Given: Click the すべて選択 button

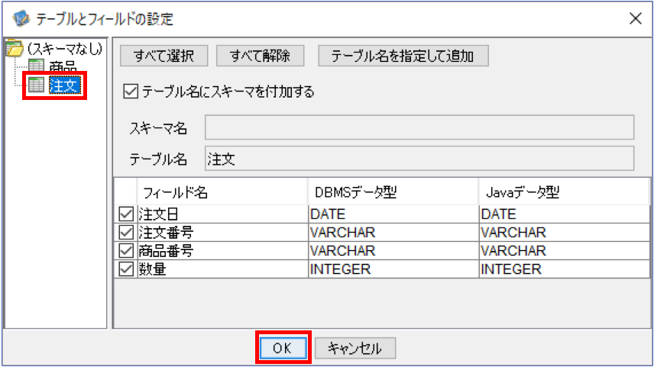Looking at the screenshot, I should click(x=164, y=56).
